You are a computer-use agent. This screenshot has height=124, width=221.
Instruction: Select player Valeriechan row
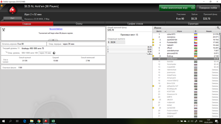pyautogui.click(x=186, y=70)
